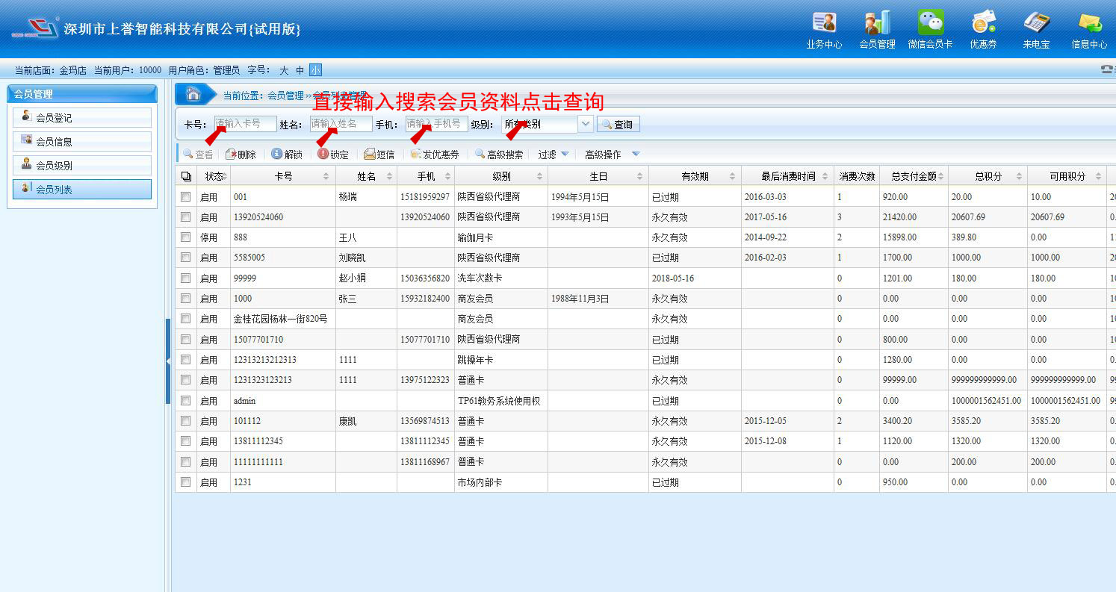This screenshot has height=592, width=1116.
Task: Collapse the left sidebar splitter handle
Action: 168,361
